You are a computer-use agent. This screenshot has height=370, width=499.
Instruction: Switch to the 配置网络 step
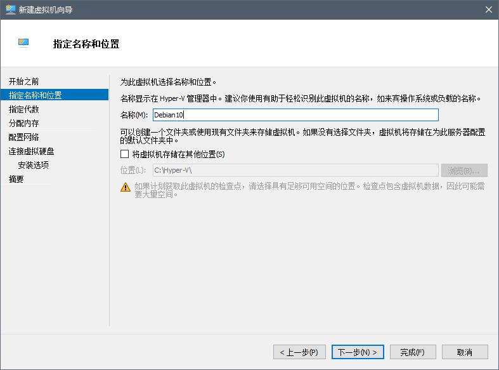[x=24, y=137]
